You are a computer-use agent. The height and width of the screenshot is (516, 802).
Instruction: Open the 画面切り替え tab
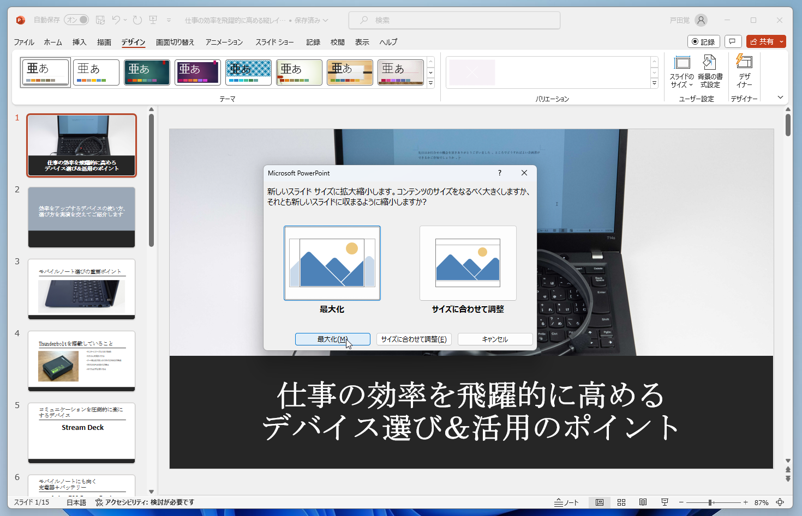pos(175,42)
